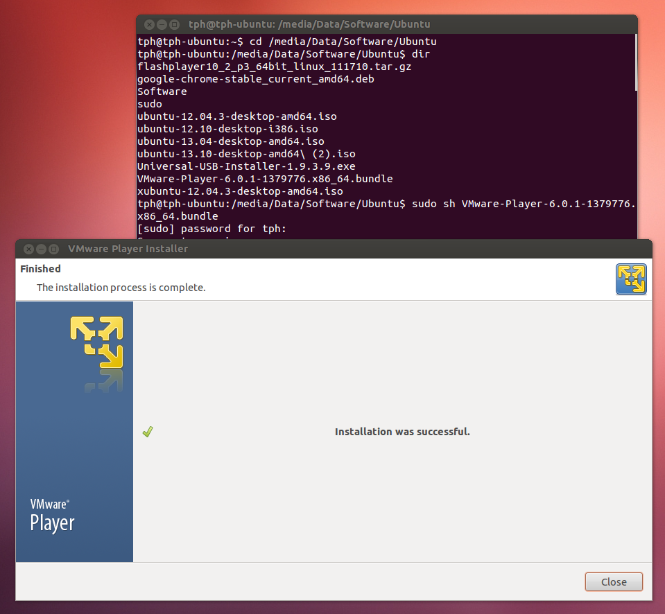Minimize the terminal window
Image resolution: width=665 pixels, height=614 pixels.
point(162,24)
